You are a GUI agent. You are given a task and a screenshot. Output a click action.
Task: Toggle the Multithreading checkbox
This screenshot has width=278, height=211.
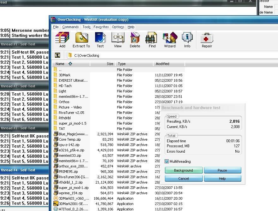coord(166,161)
